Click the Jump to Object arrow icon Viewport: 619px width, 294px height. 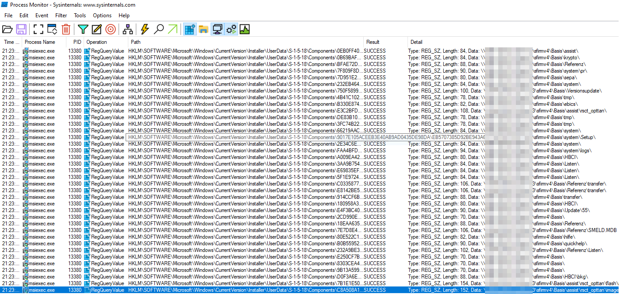coord(173,29)
